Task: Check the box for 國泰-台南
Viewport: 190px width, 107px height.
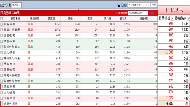Action: pyautogui.click(x=2, y=70)
